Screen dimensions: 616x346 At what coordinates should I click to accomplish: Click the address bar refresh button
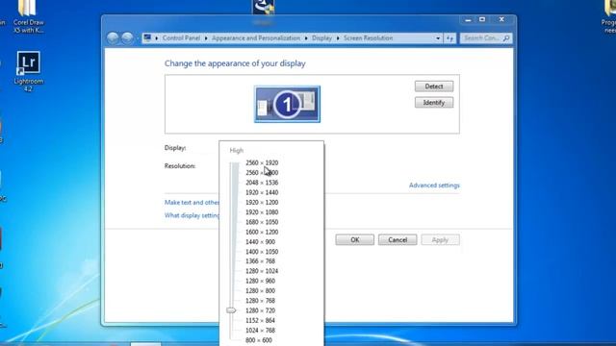point(449,38)
